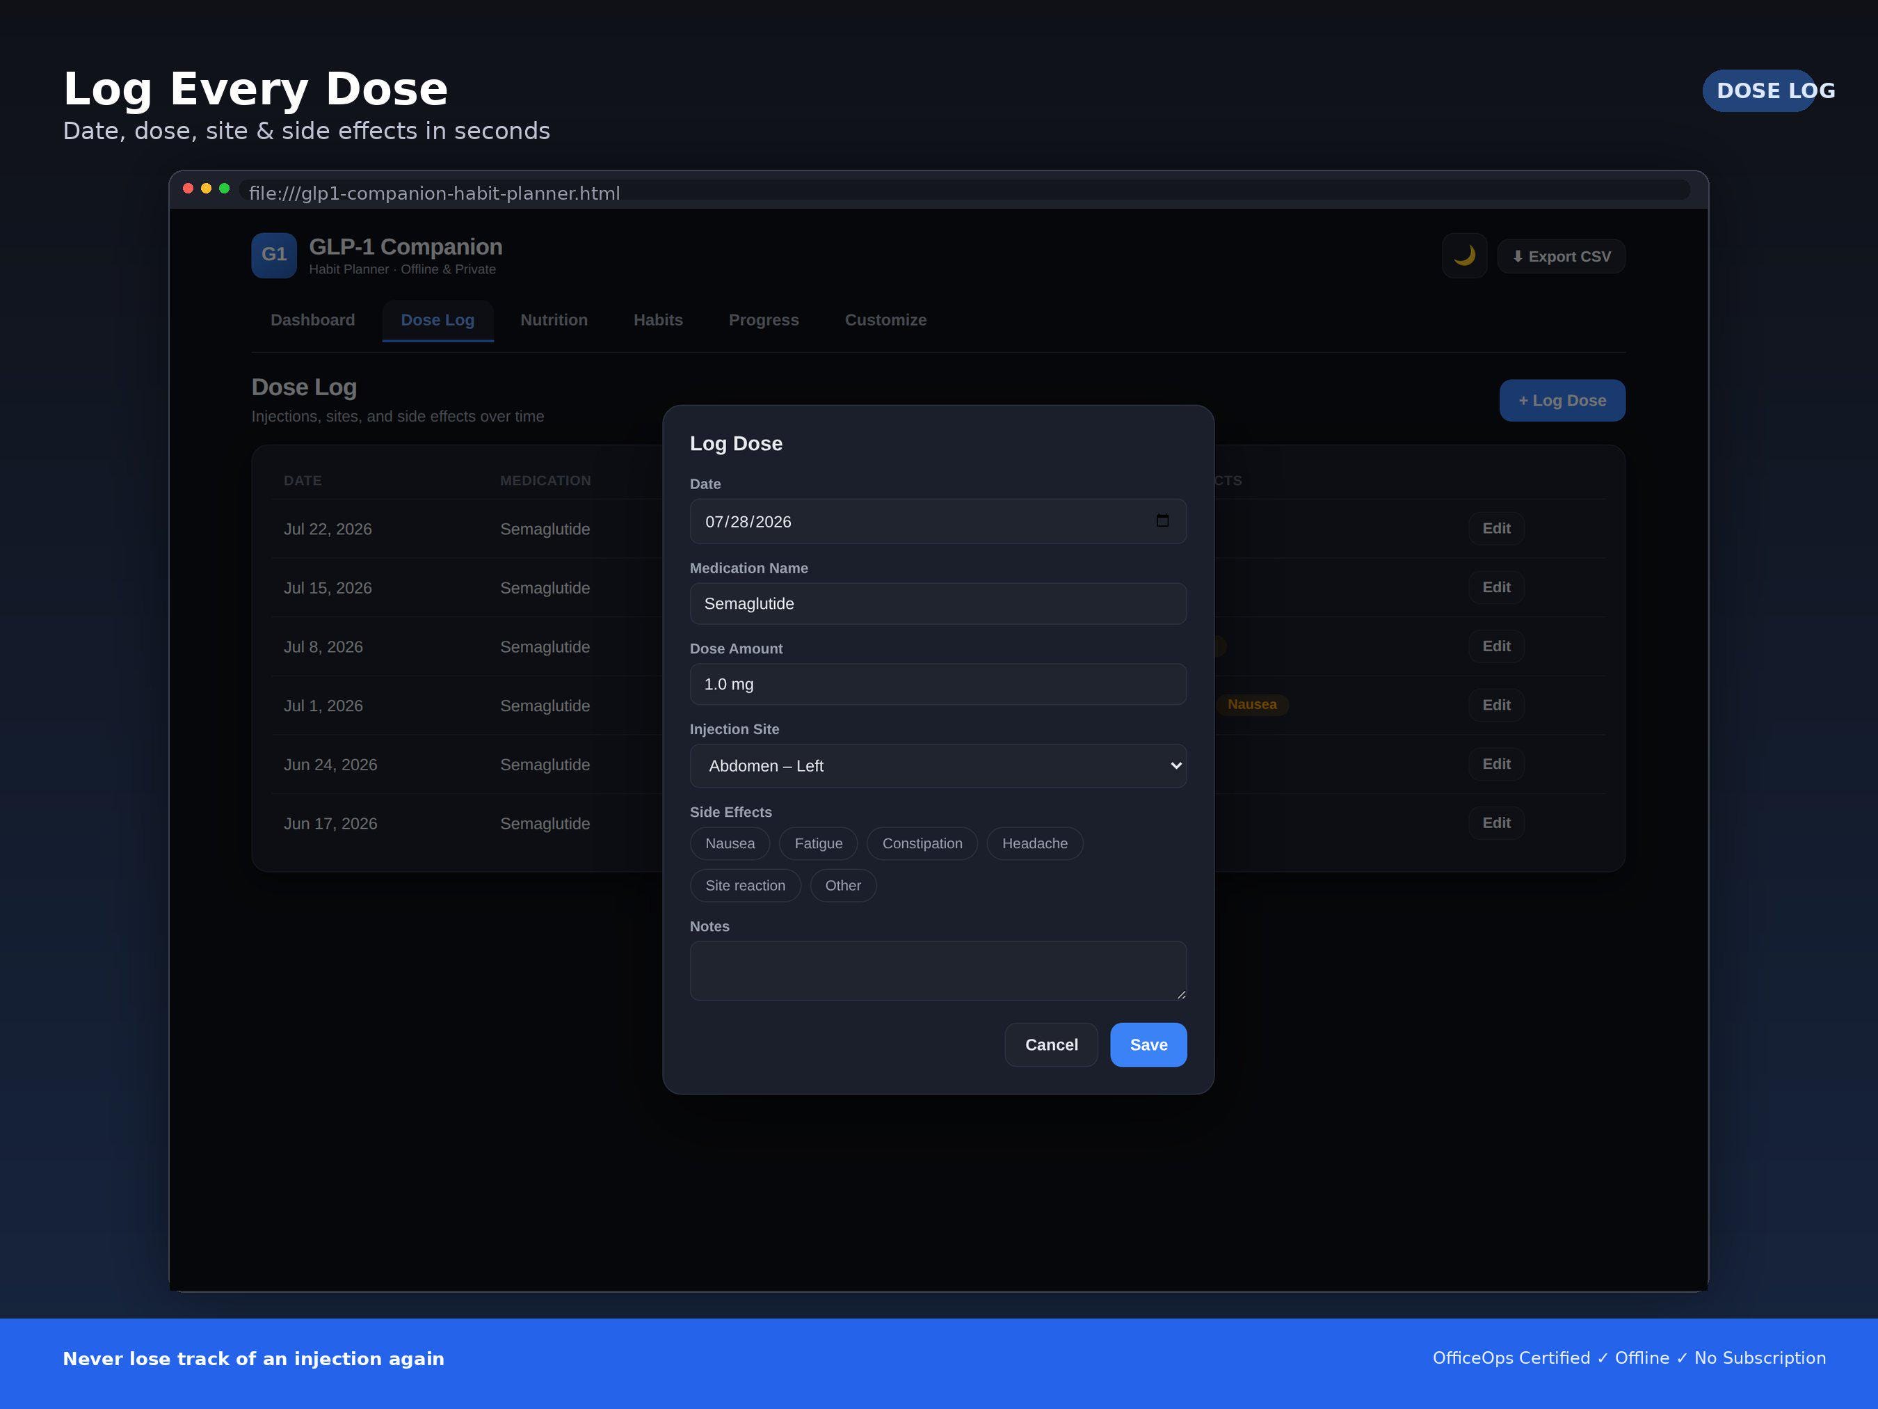
Task: Click the + Log Dose button
Action: (x=1562, y=400)
